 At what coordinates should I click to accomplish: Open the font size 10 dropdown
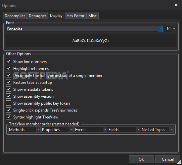coord(174,29)
